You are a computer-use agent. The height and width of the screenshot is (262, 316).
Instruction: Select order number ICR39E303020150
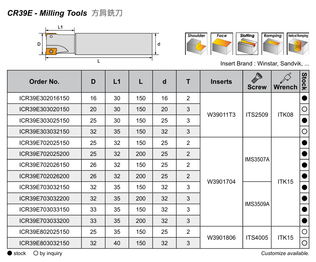point(44,109)
